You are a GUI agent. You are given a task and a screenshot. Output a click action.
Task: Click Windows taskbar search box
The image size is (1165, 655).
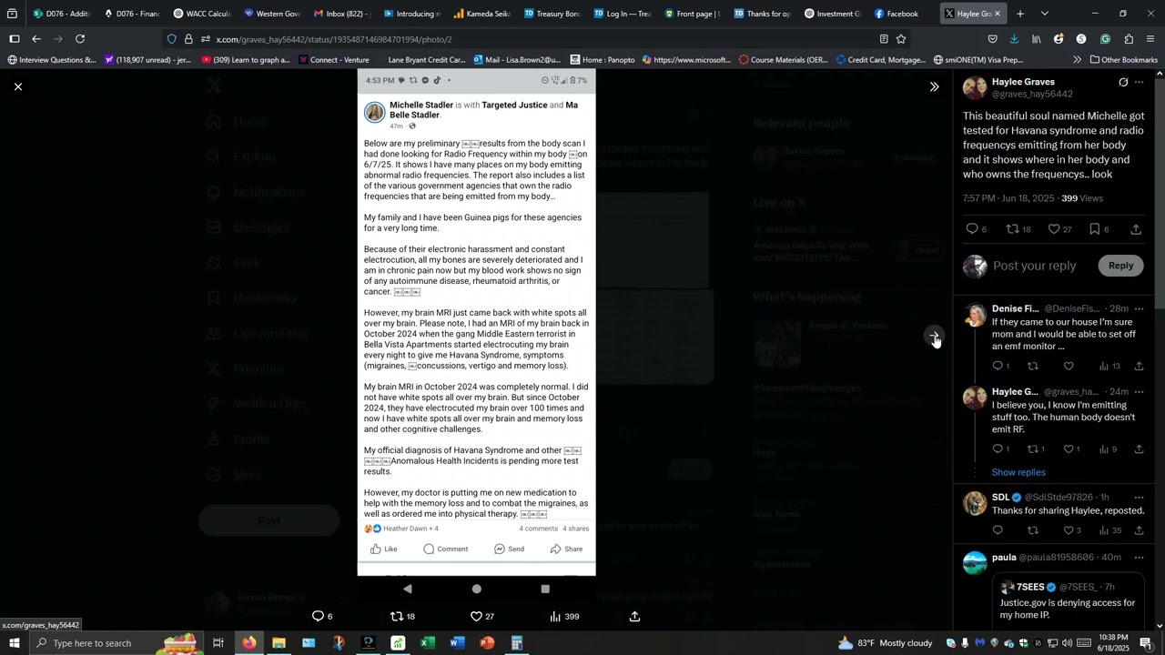click(116, 643)
